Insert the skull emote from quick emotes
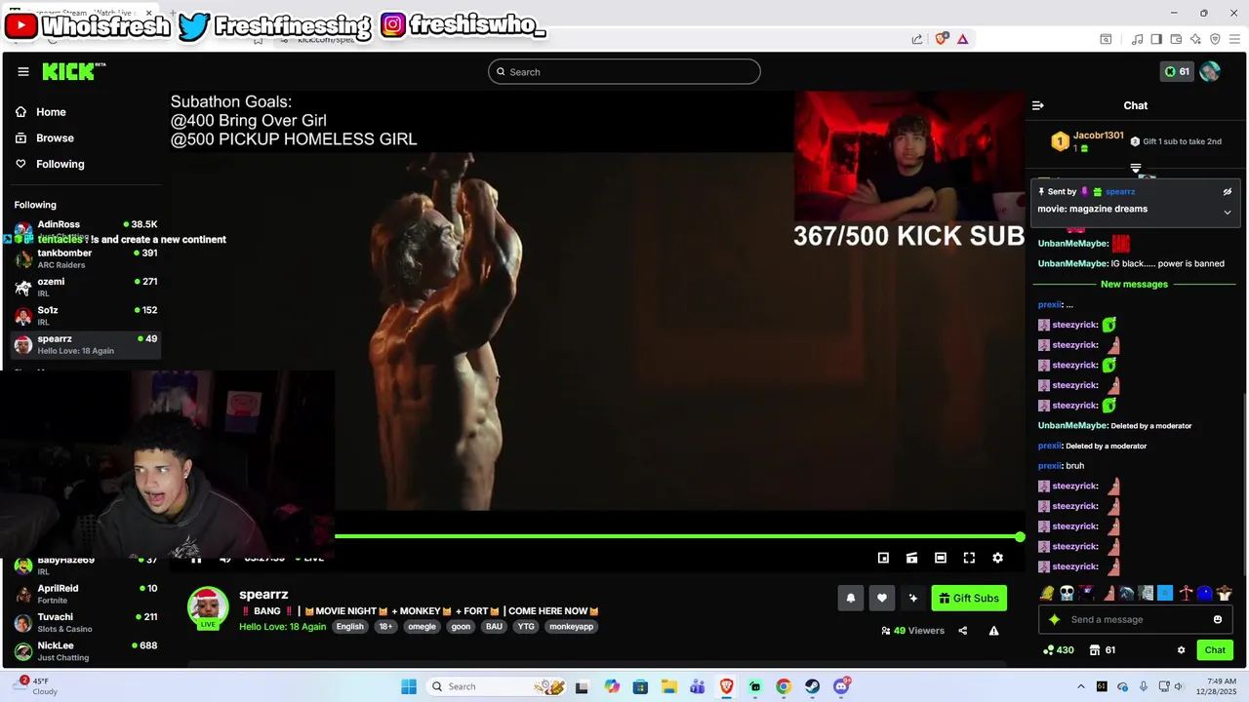Screen dimensions: 1249x702 point(1067,593)
